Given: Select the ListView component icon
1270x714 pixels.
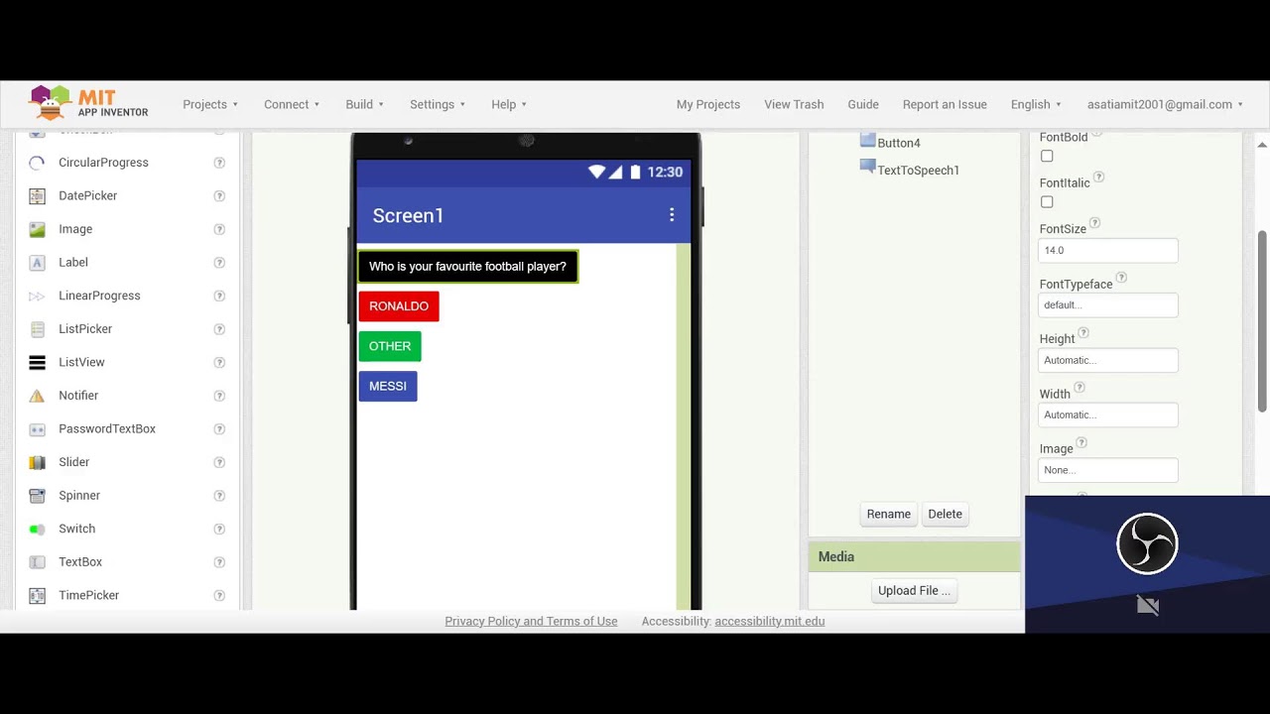Looking at the screenshot, I should (x=37, y=362).
